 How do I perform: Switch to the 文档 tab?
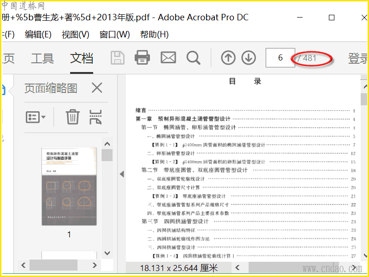pos(82,58)
